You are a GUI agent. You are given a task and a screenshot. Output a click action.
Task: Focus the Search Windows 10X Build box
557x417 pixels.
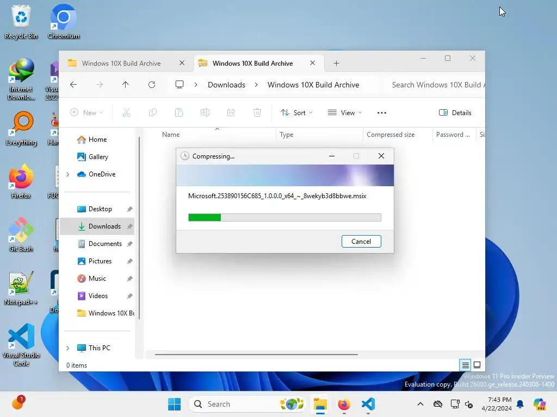435,85
